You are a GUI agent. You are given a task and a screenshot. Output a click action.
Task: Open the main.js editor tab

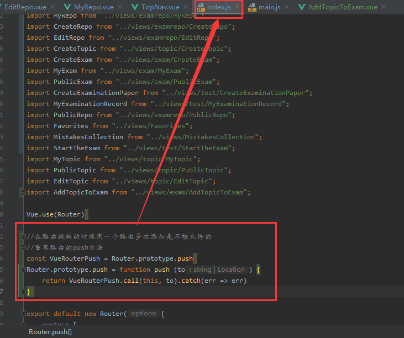(270, 7)
